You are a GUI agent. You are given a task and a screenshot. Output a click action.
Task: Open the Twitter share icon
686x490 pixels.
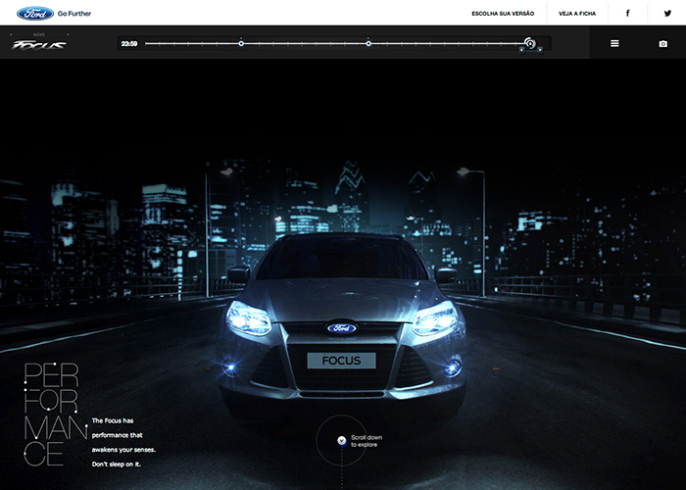click(667, 13)
